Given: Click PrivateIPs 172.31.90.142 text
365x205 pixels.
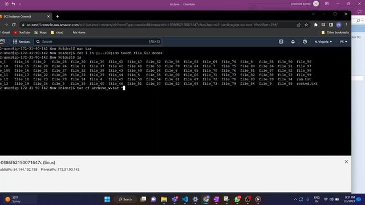Looking at the screenshot, I should click(60, 170).
